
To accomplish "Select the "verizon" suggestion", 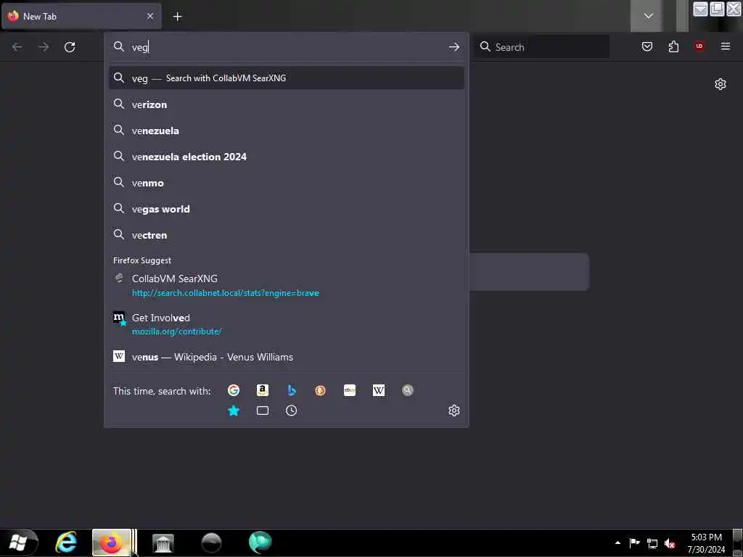I will (287, 104).
